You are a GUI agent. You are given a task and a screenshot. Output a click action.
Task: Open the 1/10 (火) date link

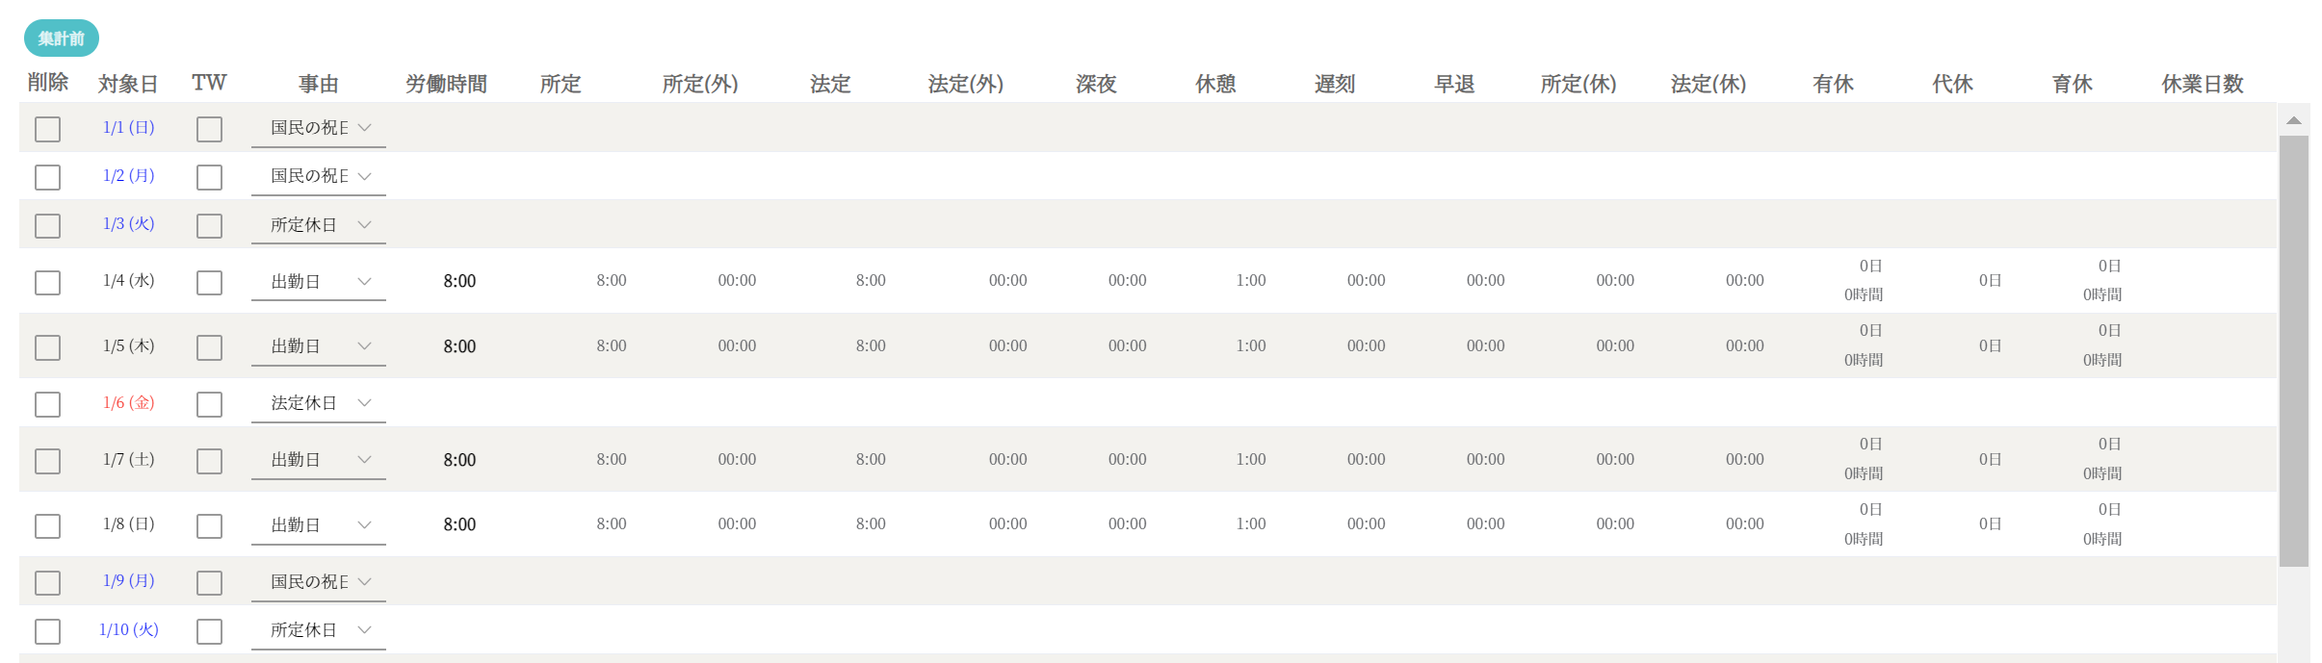(128, 630)
